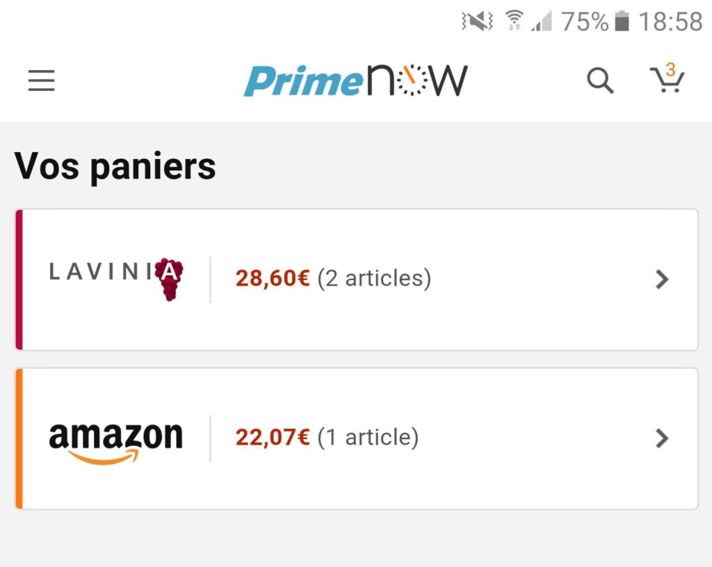Tap the mobile signal strength icon
712x567 pixels.
[x=541, y=22]
